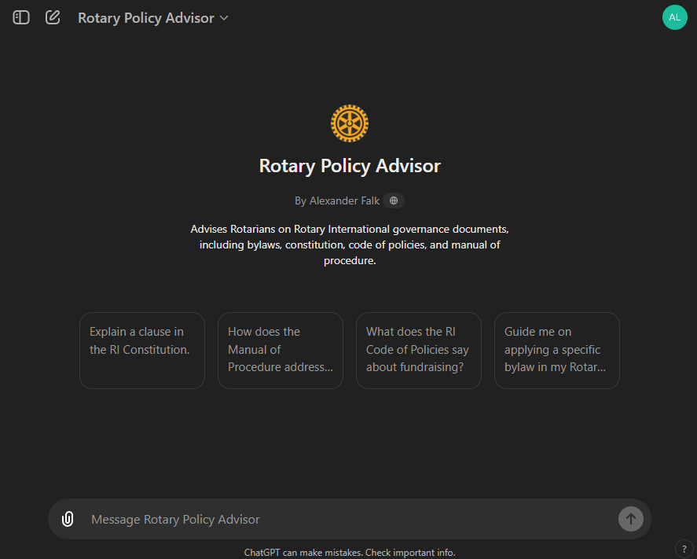The height and width of the screenshot is (559, 697).
Task: Attach a file using the paperclip icon
Action: pos(68,519)
